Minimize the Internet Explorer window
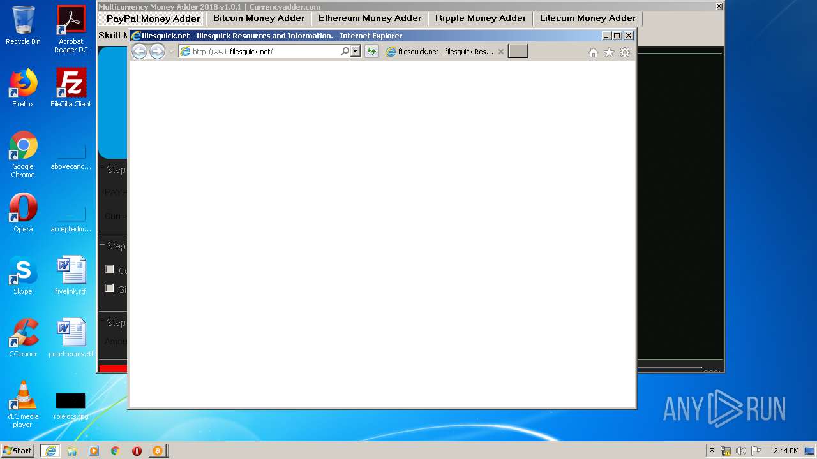This screenshot has width=817, height=459. coord(606,36)
